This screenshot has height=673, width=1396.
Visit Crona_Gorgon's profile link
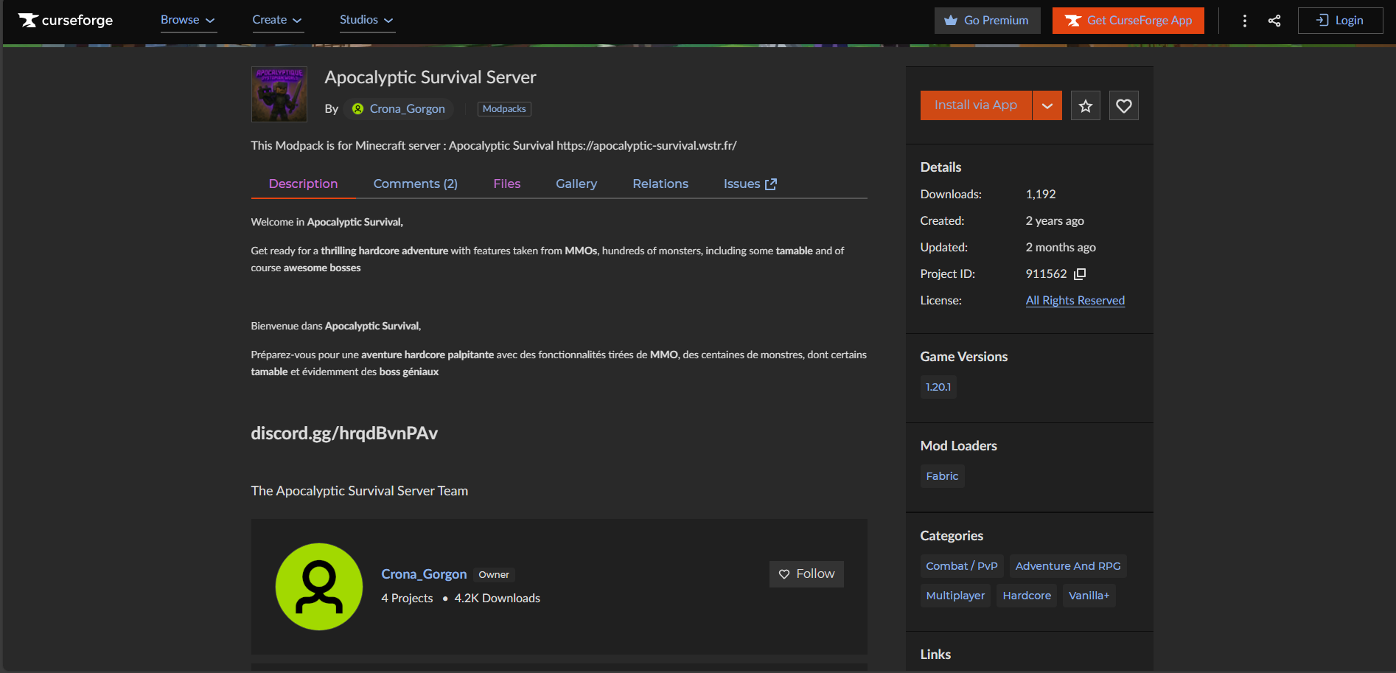pos(424,573)
